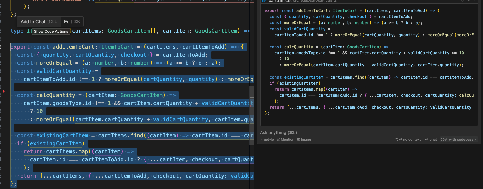Screen dimensions: 483x189
Task: Attach an Image in chat input
Action: [304, 139]
